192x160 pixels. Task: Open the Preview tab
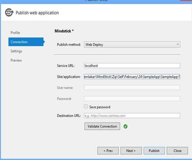click(16, 60)
